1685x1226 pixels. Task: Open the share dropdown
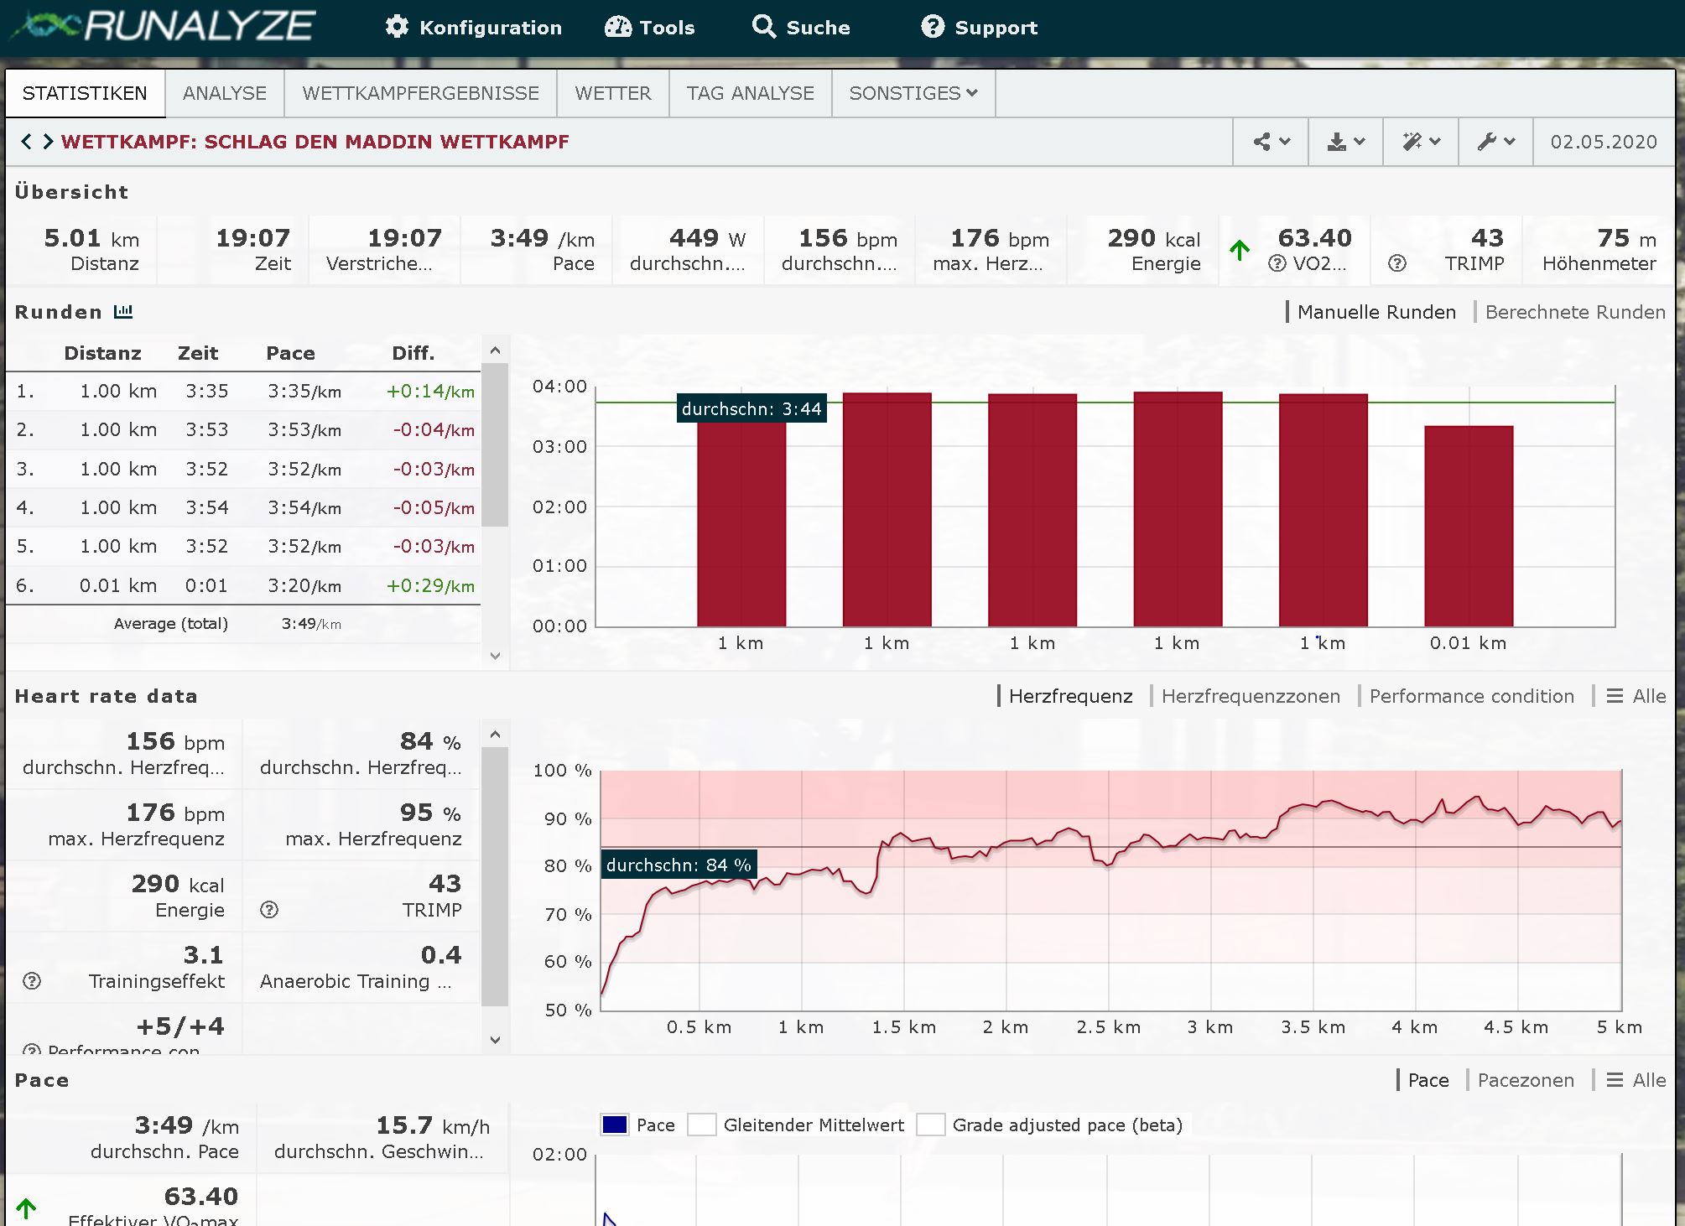(1271, 142)
